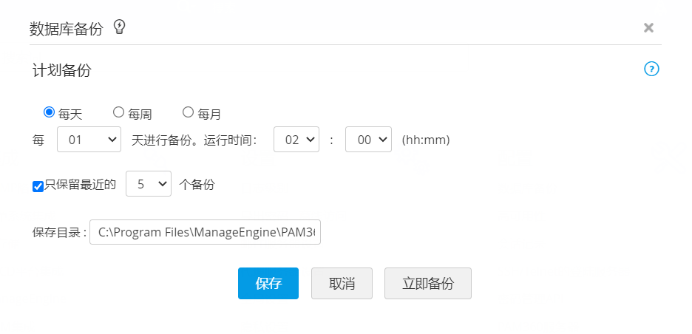Viewport: 692px width, 334px height.
Task: Click the lightbulb tip icon beside 数据库备份
Action: [120, 27]
